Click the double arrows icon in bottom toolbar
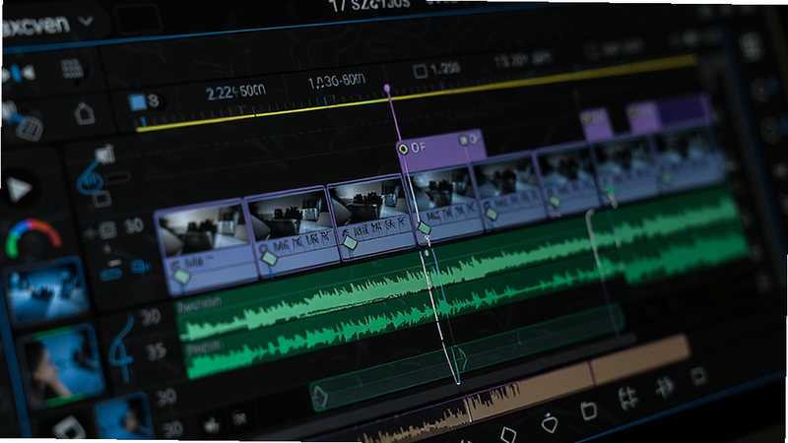788x443 pixels. pyautogui.click(x=666, y=386)
